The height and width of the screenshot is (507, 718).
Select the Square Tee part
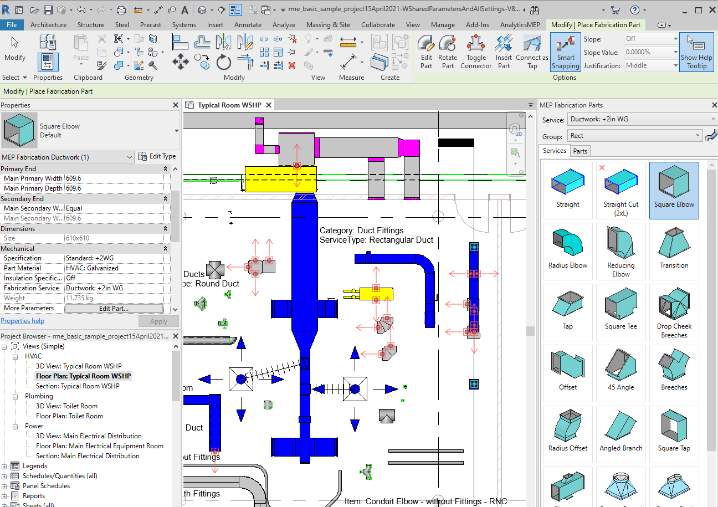pos(621,311)
